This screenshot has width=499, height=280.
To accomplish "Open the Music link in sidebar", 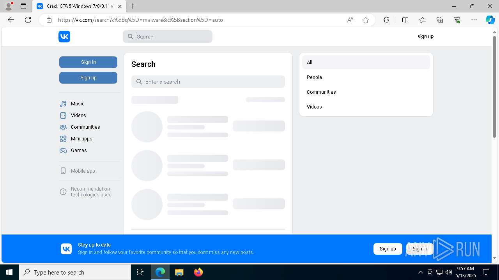I will 78,104.
